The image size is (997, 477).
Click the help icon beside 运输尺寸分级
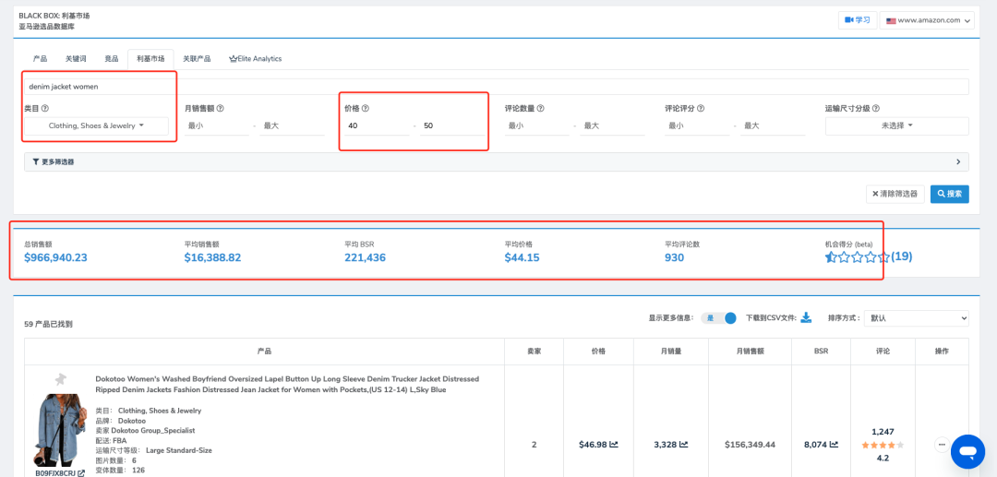[875, 108]
